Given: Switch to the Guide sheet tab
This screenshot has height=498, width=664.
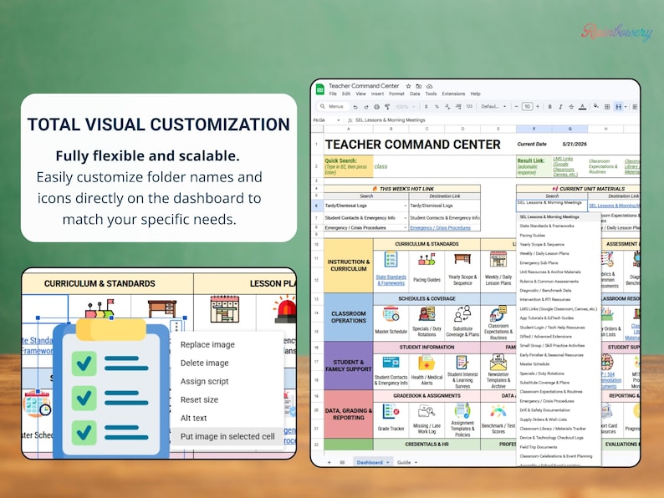Looking at the screenshot, I should coord(404,462).
